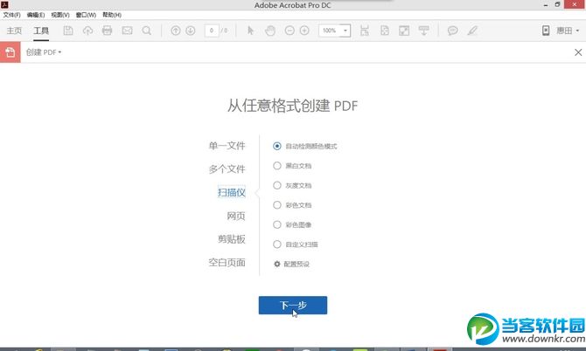This screenshot has width=586, height=351.
Task: Switch to the 工具 tab
Action: (x=41, y=31)
